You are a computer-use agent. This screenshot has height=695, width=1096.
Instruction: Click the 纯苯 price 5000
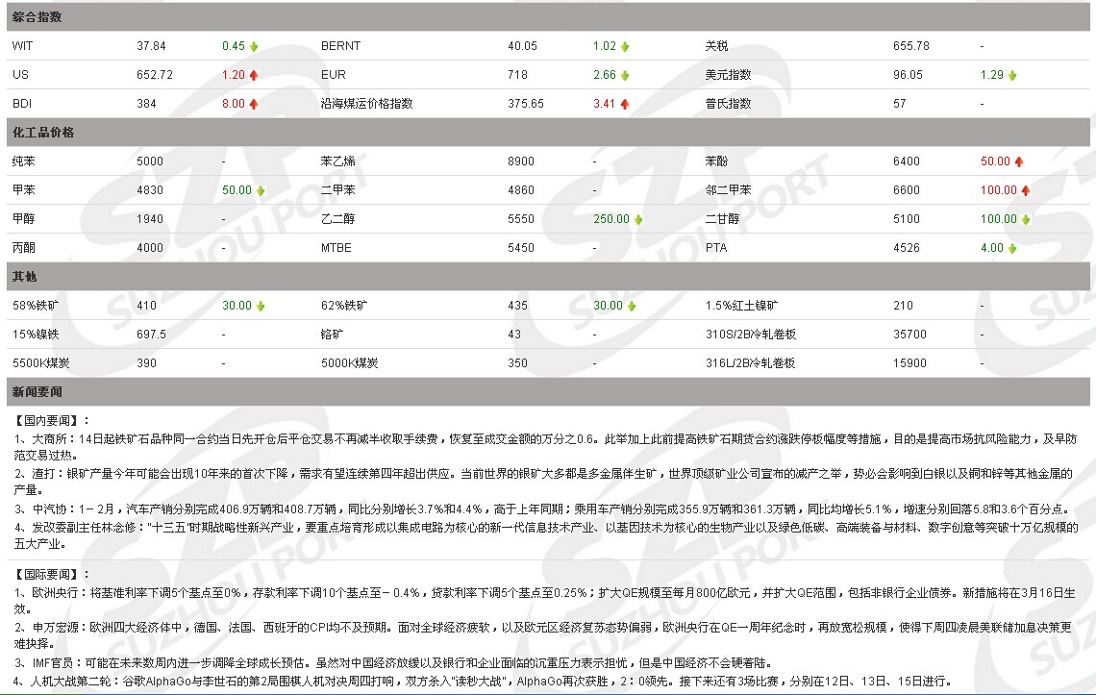tap(150, 161)
